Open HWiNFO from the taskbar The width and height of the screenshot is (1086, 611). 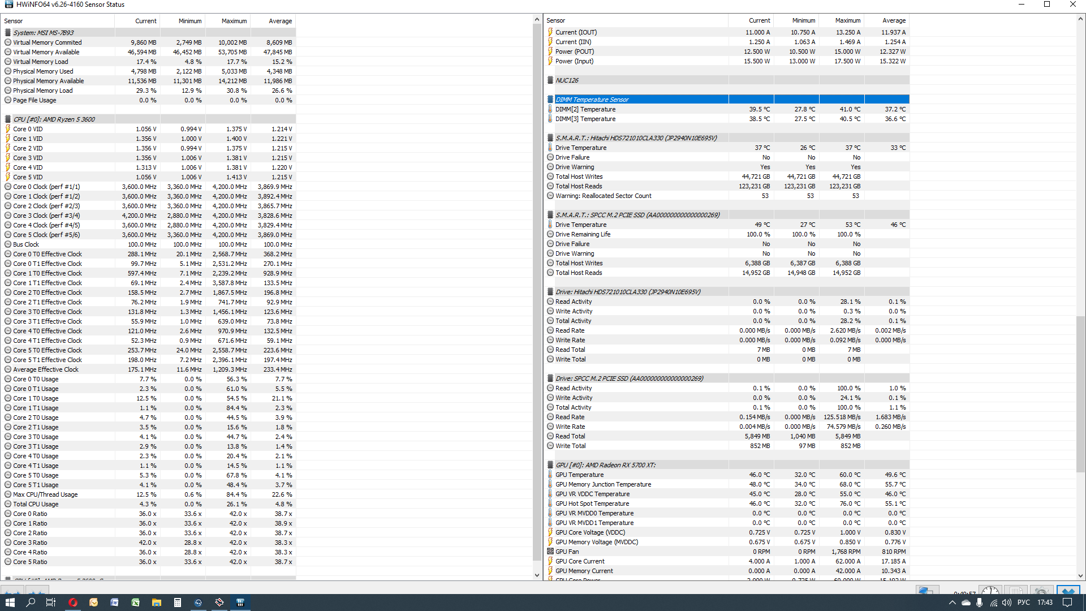(x=240, y=603)
